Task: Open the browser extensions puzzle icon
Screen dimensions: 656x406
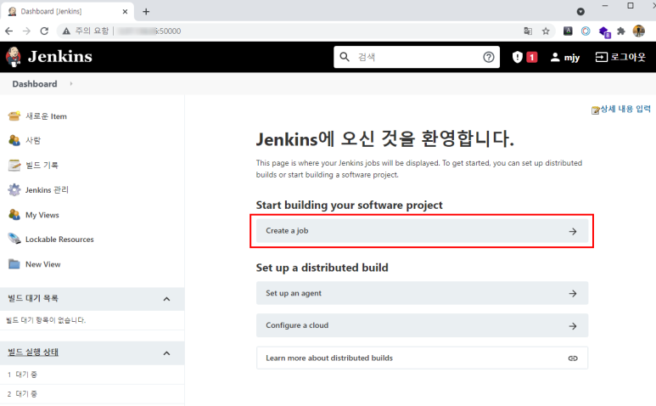Action: pyautogui.click(x=621, y=31)
